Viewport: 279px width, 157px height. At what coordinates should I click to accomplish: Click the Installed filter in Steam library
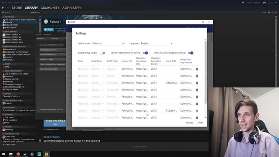pyautogui.click(x=36, y=13)
